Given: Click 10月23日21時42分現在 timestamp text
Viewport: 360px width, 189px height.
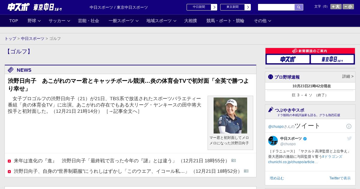Looking at the screenshot, I should point(312,86).
